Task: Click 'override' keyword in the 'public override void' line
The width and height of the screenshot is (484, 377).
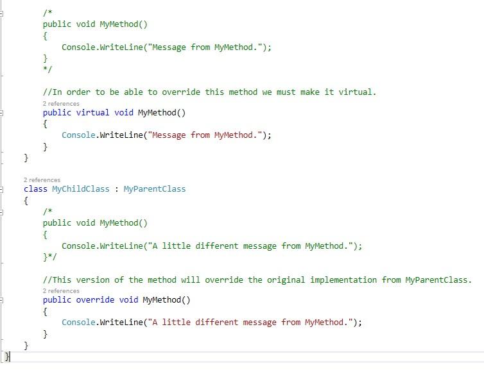Action: tap(95, 299)
